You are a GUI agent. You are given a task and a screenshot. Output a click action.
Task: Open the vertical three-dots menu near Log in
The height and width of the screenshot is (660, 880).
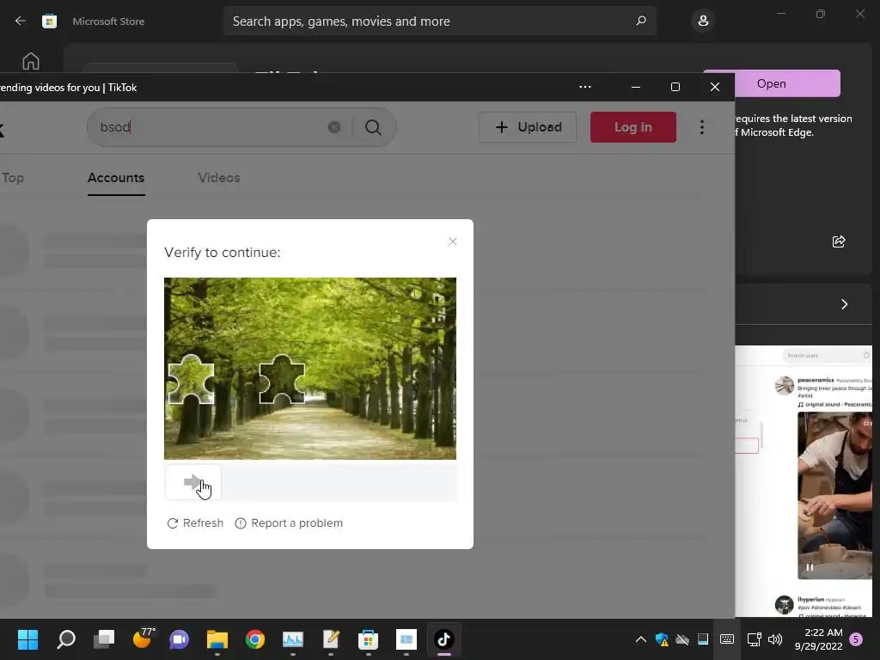click(702, 127)
